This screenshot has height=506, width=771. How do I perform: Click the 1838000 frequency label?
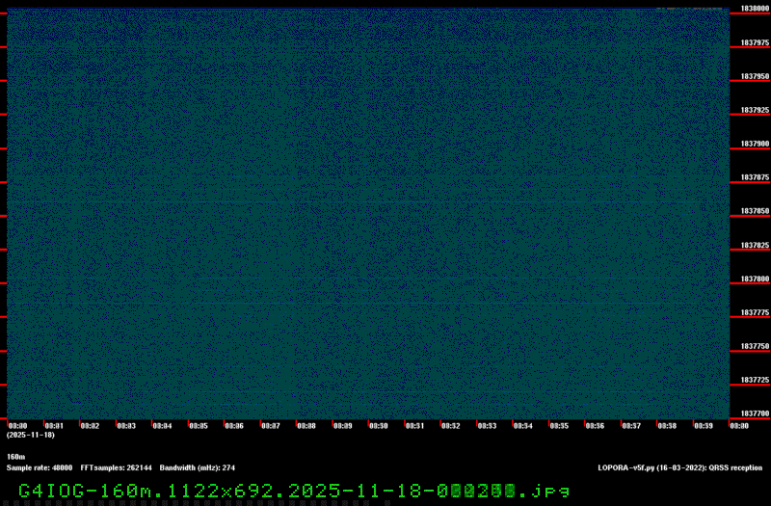pos(754,9)
